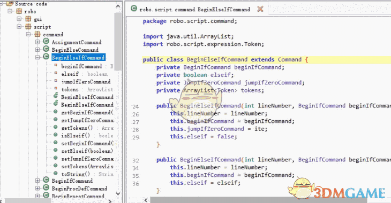Click the gui package icon
Viewport: 391px width, 203px height.
(x=28, y=19)
